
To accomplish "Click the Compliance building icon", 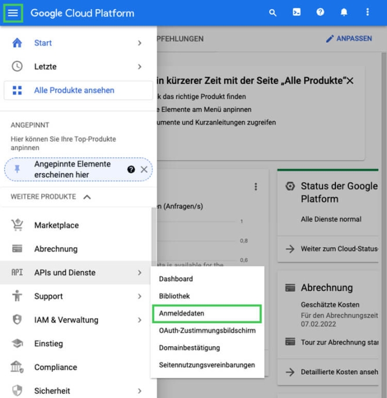I will click(x=17, y=367).
